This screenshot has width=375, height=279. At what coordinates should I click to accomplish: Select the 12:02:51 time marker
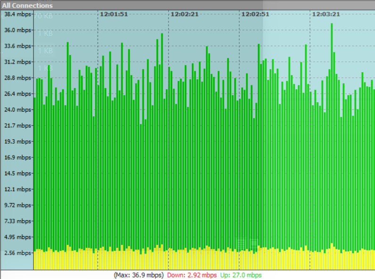(255, 14)
